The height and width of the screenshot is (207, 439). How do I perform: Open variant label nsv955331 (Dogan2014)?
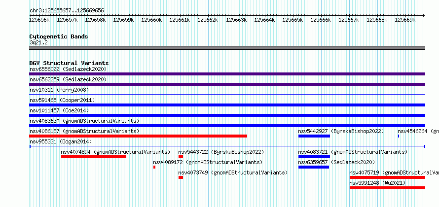point(61,141)
